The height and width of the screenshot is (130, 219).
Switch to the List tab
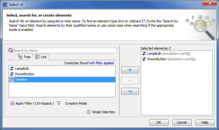(41, 57)
